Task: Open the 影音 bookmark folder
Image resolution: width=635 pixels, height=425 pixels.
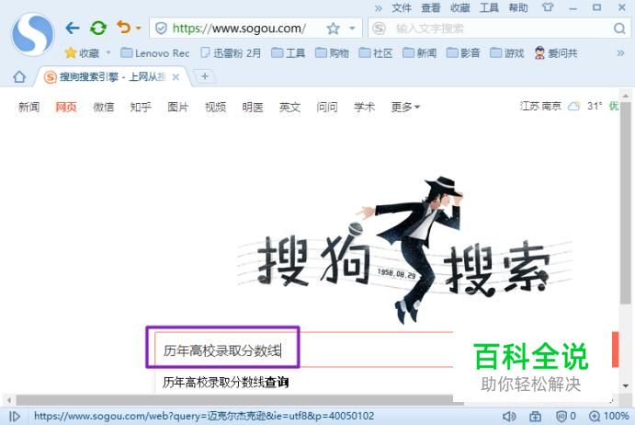Action: coord(463,53)
